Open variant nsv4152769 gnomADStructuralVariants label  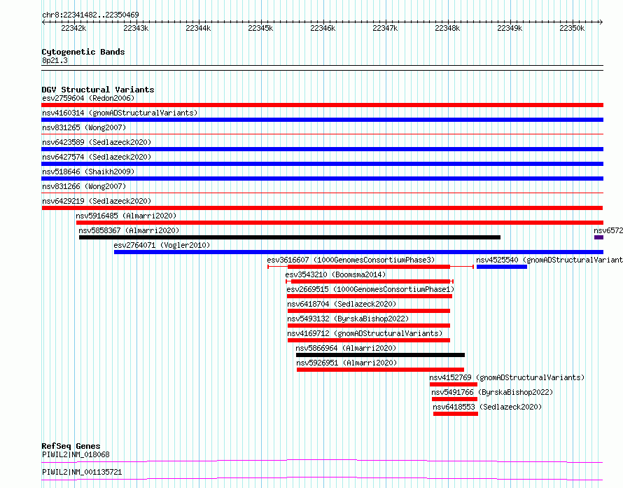[x=507, y=377]
